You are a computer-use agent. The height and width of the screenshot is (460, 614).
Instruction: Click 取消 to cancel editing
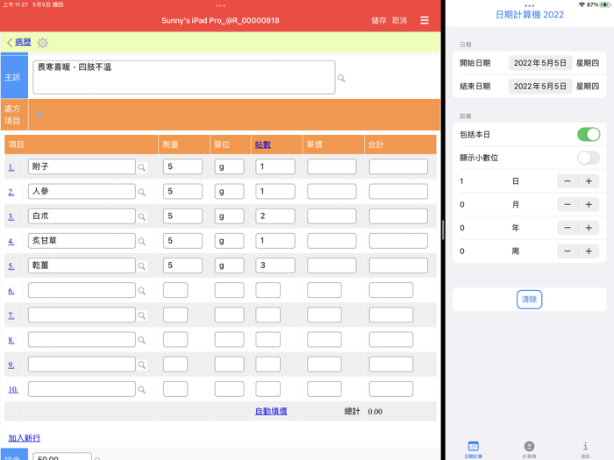[399, 20]
